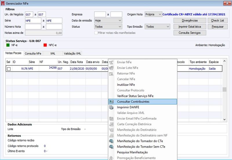Image resolution: width=232 pixels, height=160 pixels.
Task: Click the Manifestação do Tomador do CTe icon
Action: 111,141
